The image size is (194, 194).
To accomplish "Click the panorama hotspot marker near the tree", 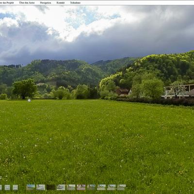I will pos(29,100).
